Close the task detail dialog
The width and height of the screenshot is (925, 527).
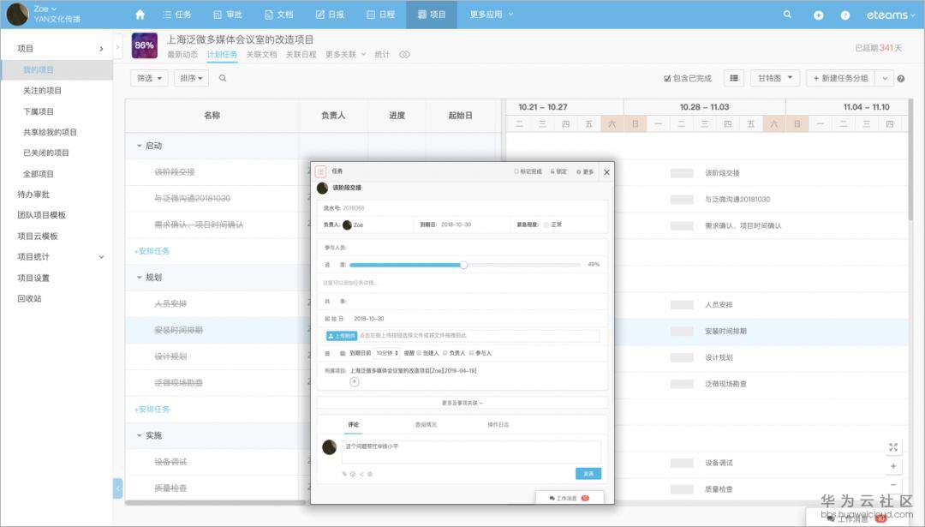(606, 172)
